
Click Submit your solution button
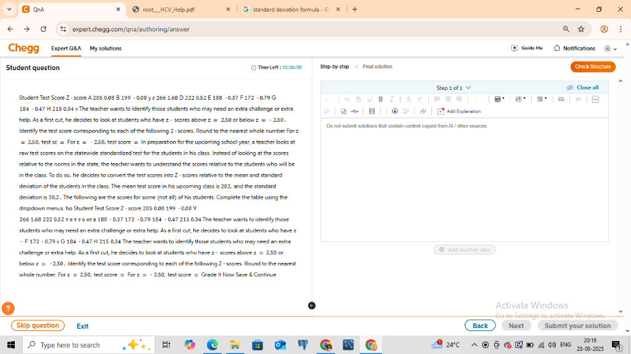pyautogui.click(x=577, y=326)
